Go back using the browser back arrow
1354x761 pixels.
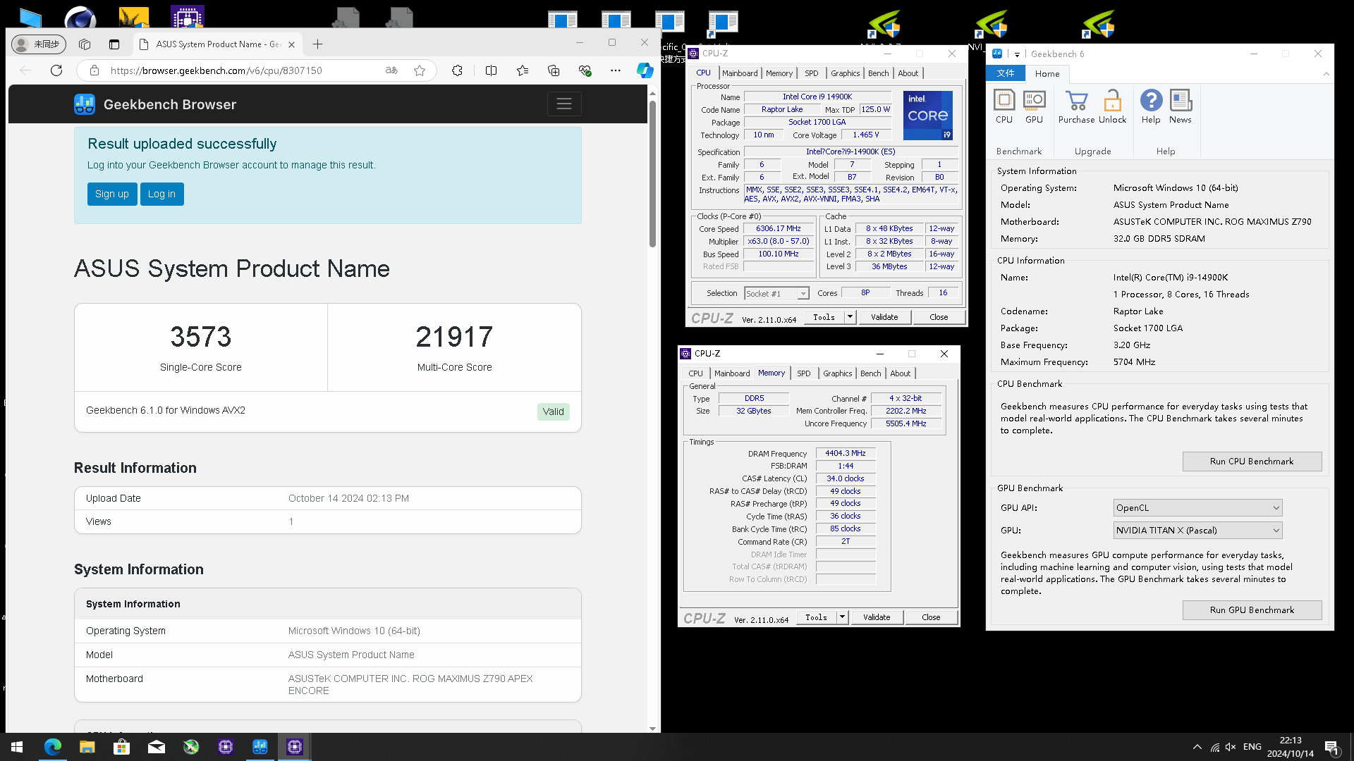point(25,70)
